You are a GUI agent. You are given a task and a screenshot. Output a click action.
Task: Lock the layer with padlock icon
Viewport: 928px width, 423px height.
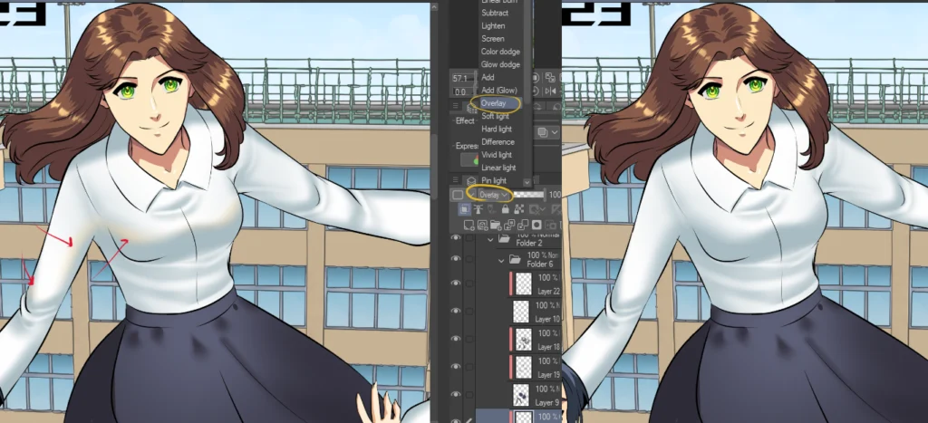pos(506,209)
